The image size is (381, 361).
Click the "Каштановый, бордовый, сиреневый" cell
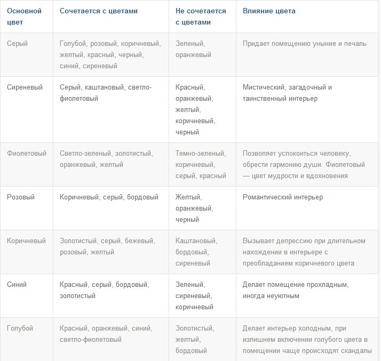click(196, 252)
